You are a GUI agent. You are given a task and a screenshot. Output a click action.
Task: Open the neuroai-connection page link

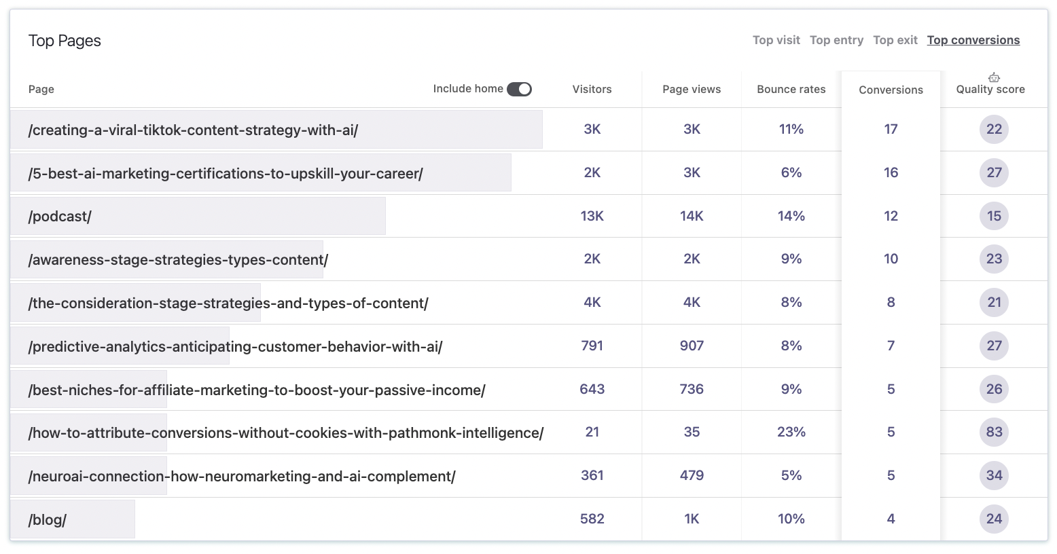(x=242, y=476)
